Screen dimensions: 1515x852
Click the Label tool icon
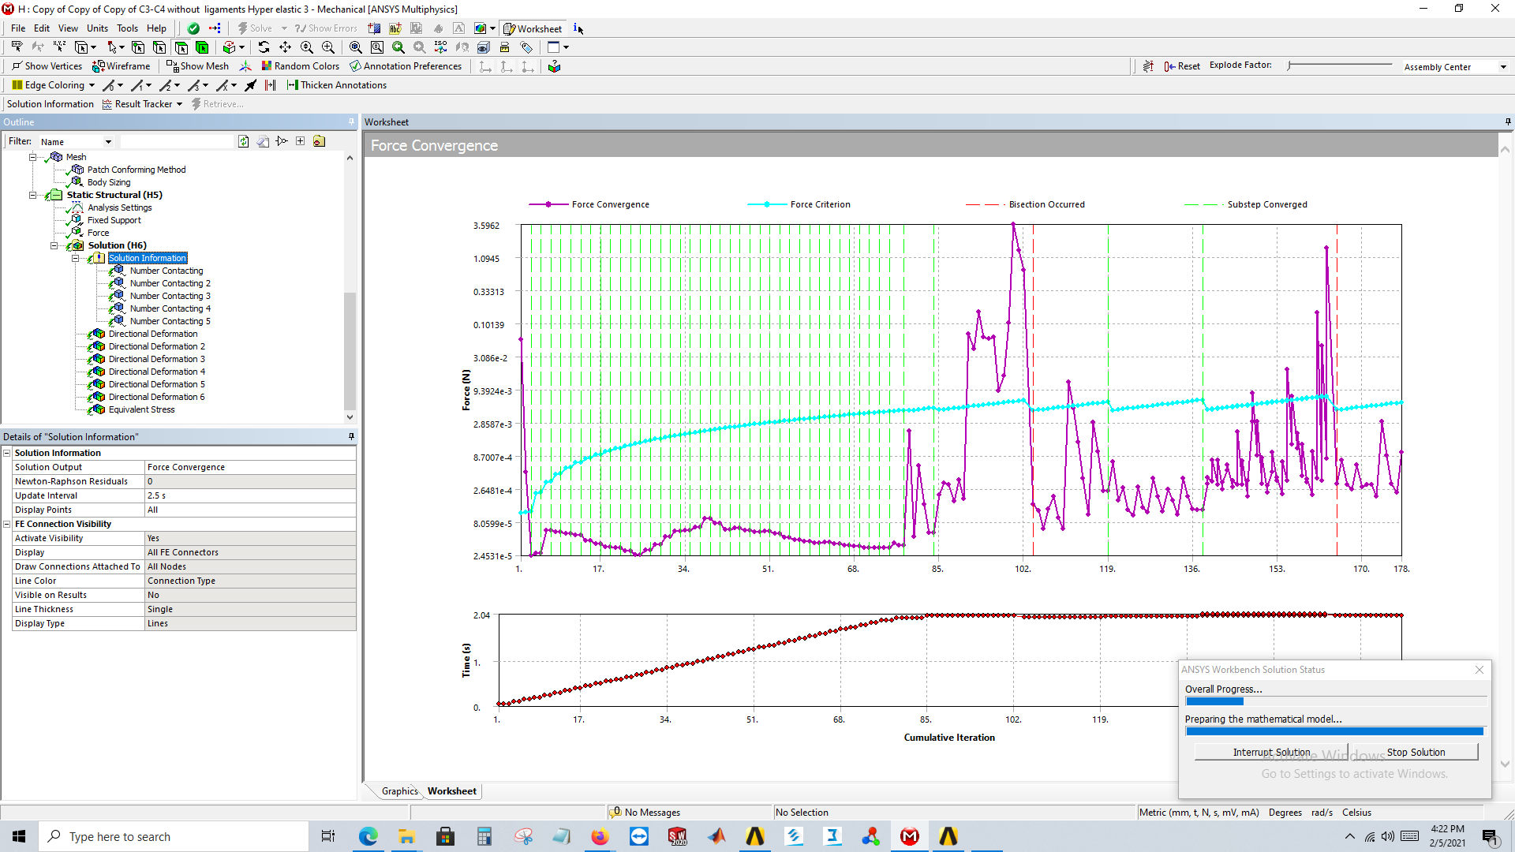pos(17,47)
